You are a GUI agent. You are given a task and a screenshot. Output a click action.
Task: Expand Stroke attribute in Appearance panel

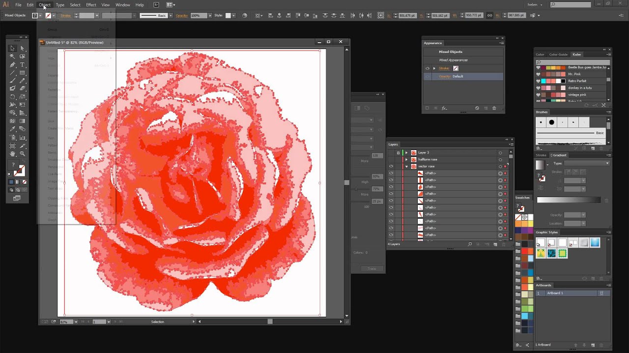(434, 68)
